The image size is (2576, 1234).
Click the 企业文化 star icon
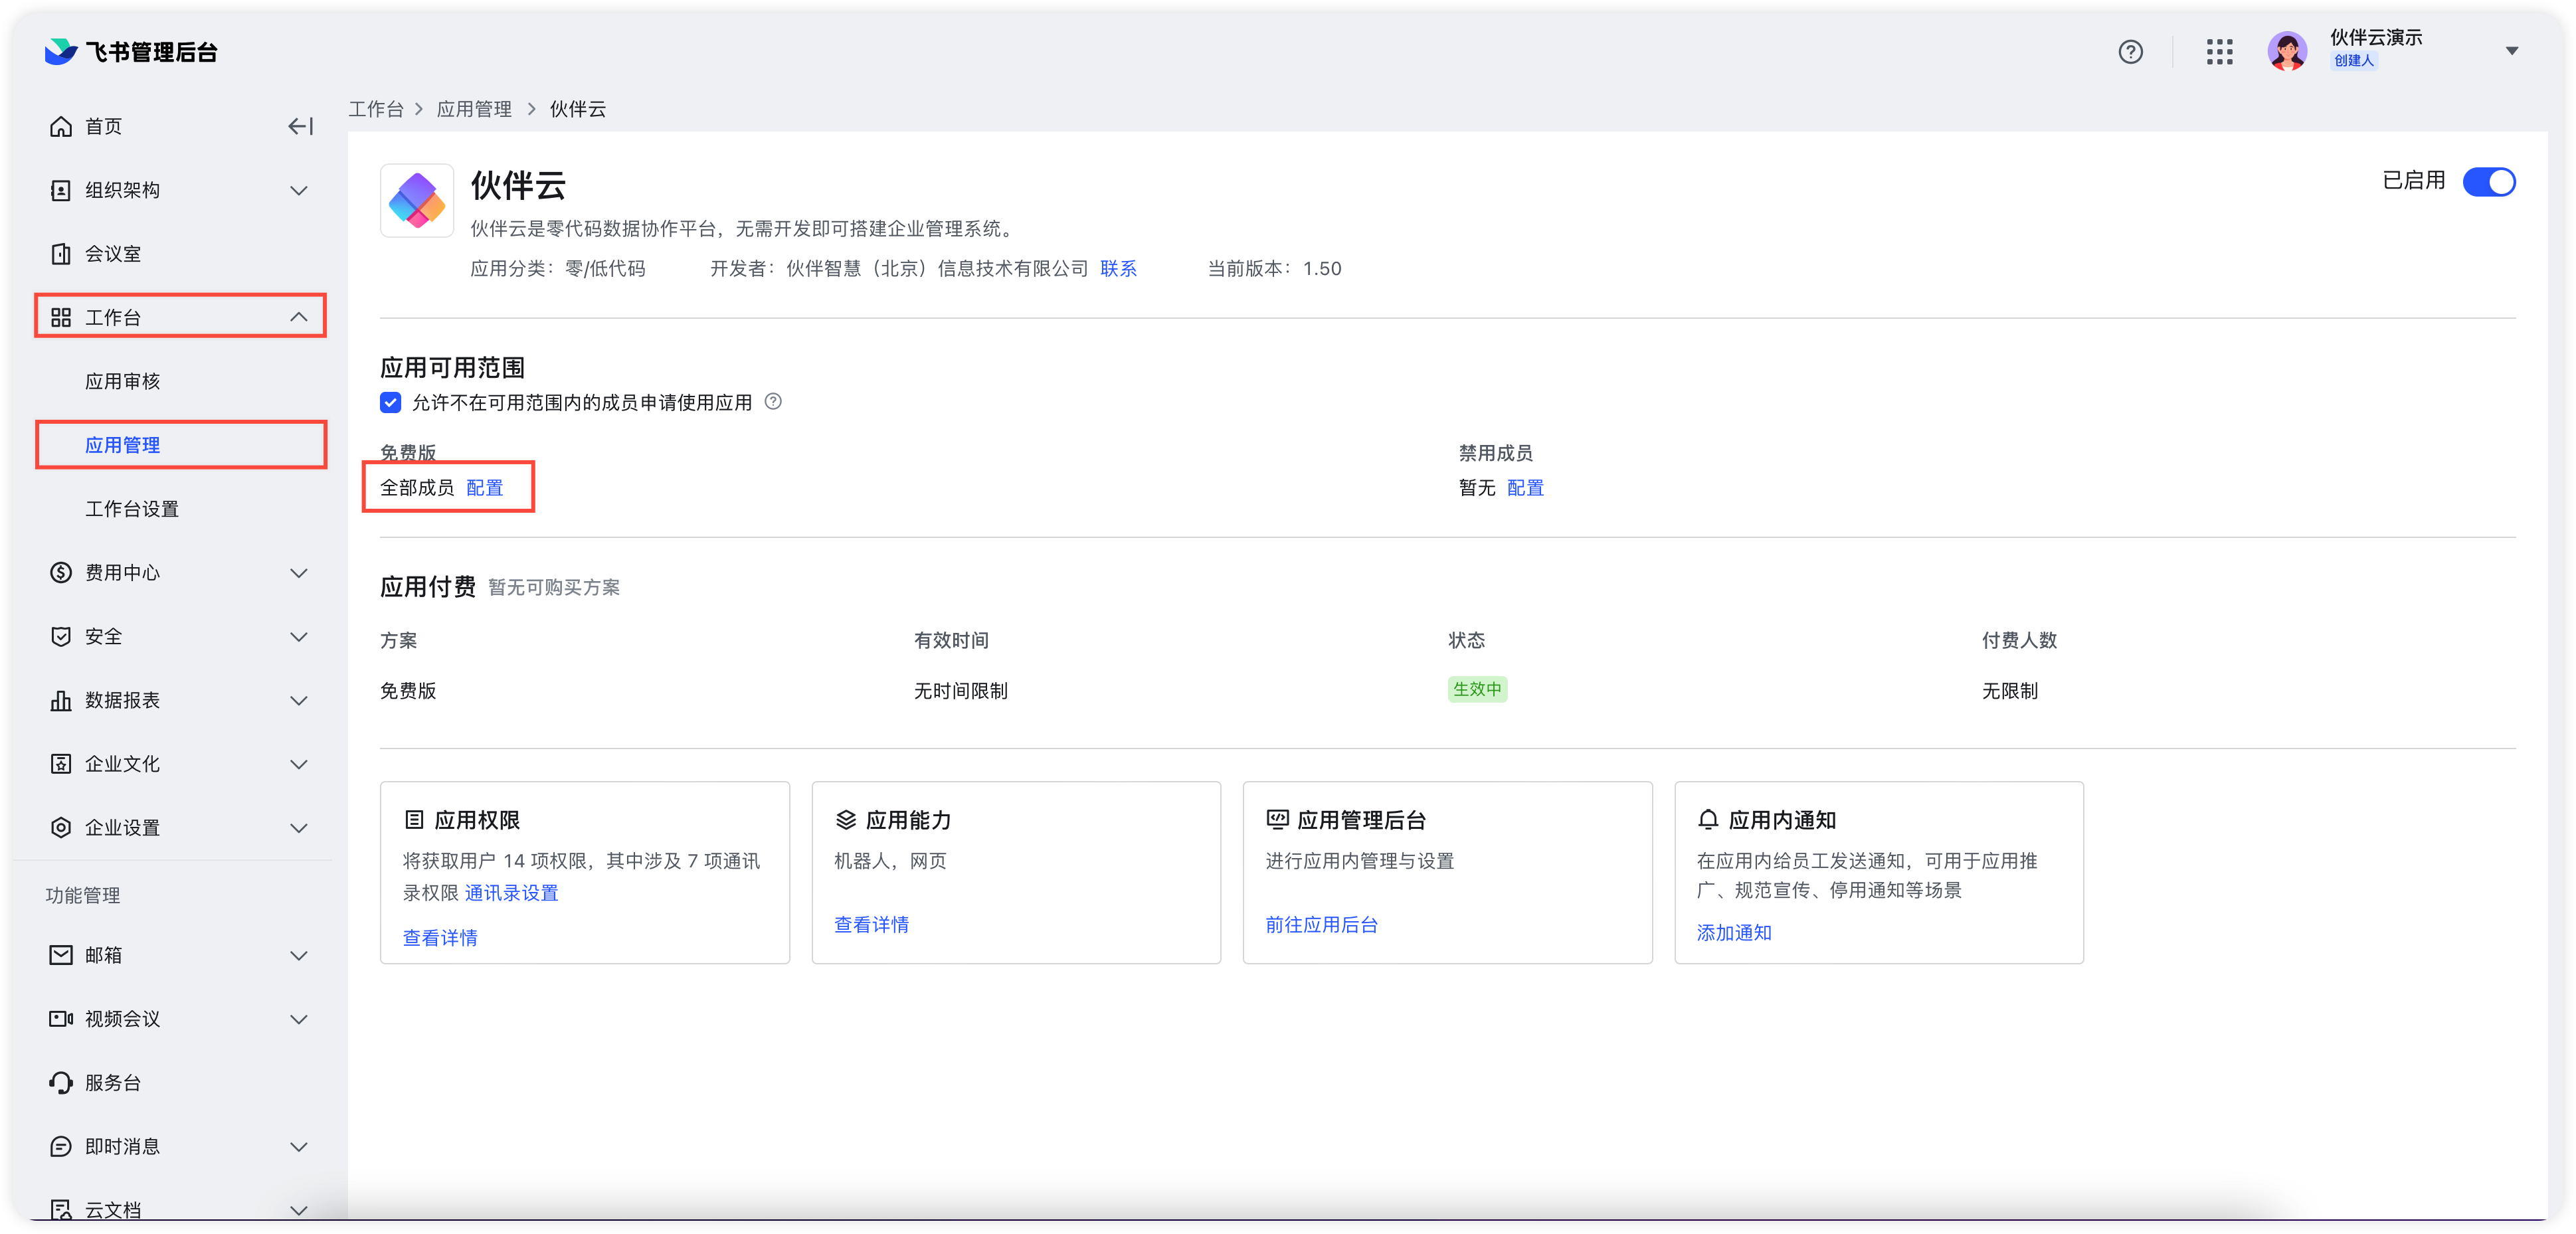tap(61, 764)
